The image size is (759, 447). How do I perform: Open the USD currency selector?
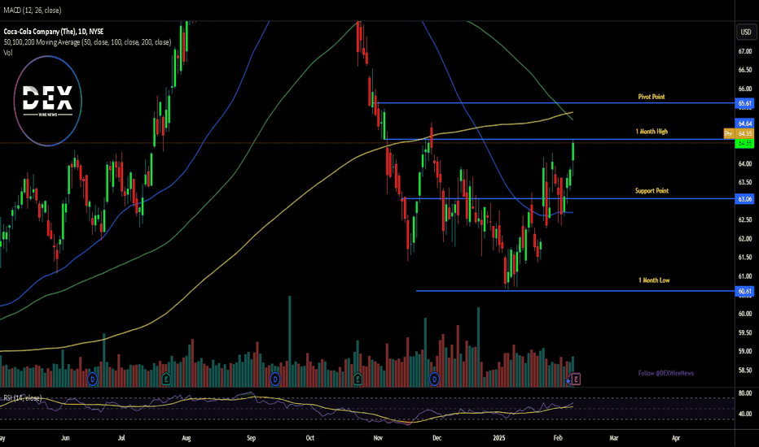(746, 32)
